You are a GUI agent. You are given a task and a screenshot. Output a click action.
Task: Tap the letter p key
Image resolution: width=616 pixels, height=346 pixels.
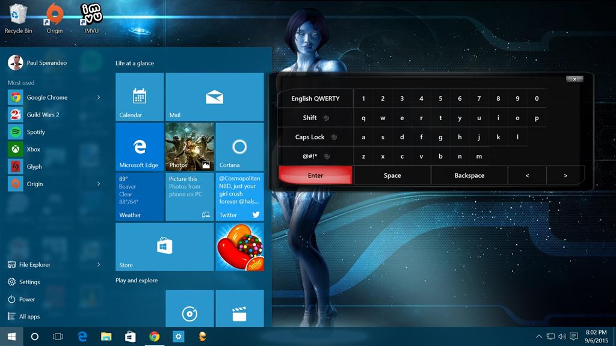[x=537, y=118]
